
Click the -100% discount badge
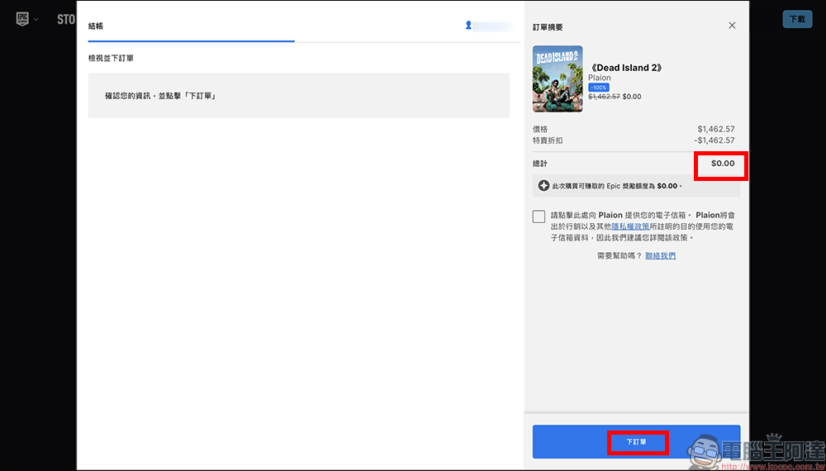pos(598,88)
